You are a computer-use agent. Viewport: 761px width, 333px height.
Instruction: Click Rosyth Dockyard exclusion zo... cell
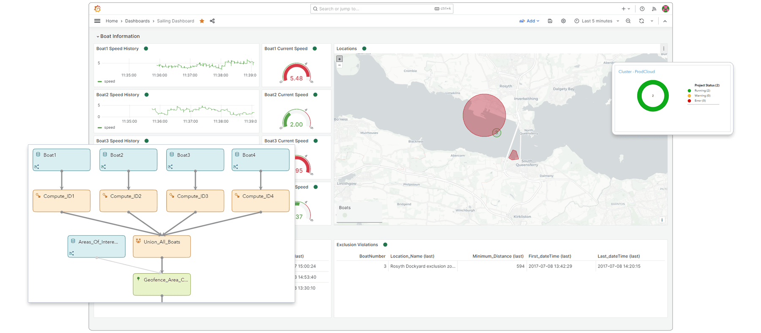pos(423,266)
